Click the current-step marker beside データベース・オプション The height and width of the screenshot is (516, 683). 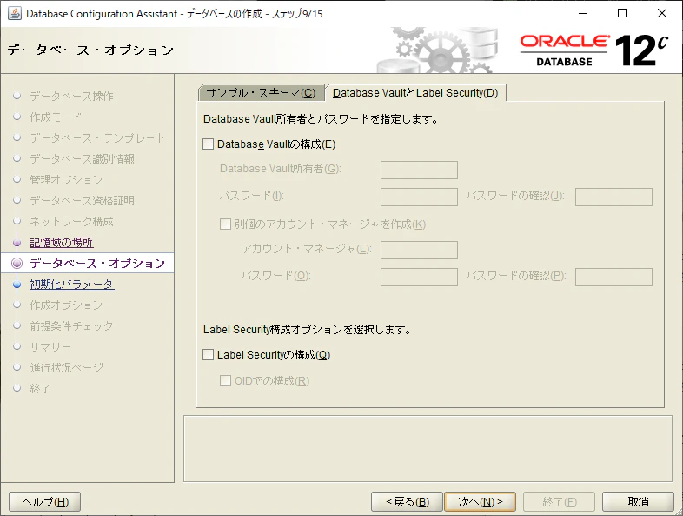coord(17,264)
